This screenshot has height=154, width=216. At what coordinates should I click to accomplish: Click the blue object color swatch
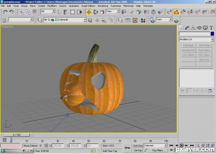(212, 34)
